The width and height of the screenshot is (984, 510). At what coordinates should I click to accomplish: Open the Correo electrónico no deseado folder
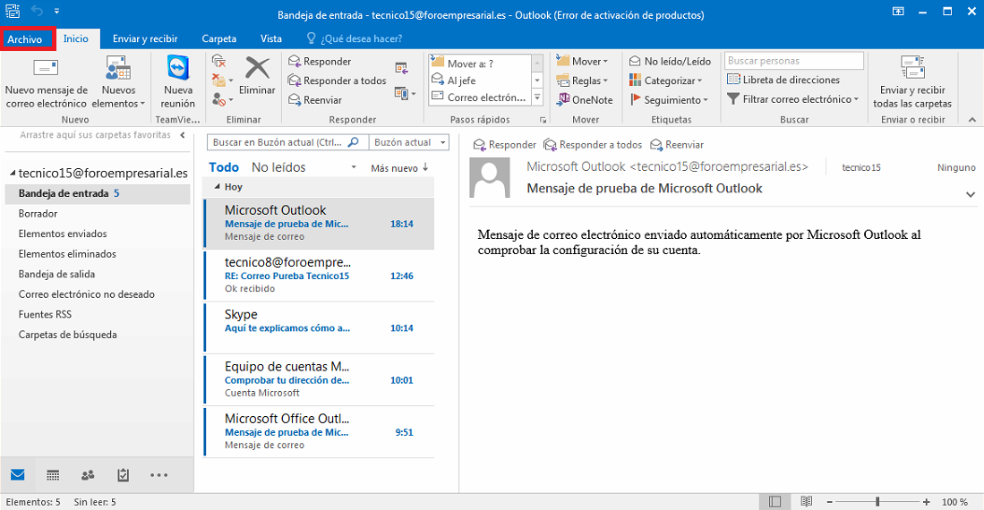tap(87, 293)
